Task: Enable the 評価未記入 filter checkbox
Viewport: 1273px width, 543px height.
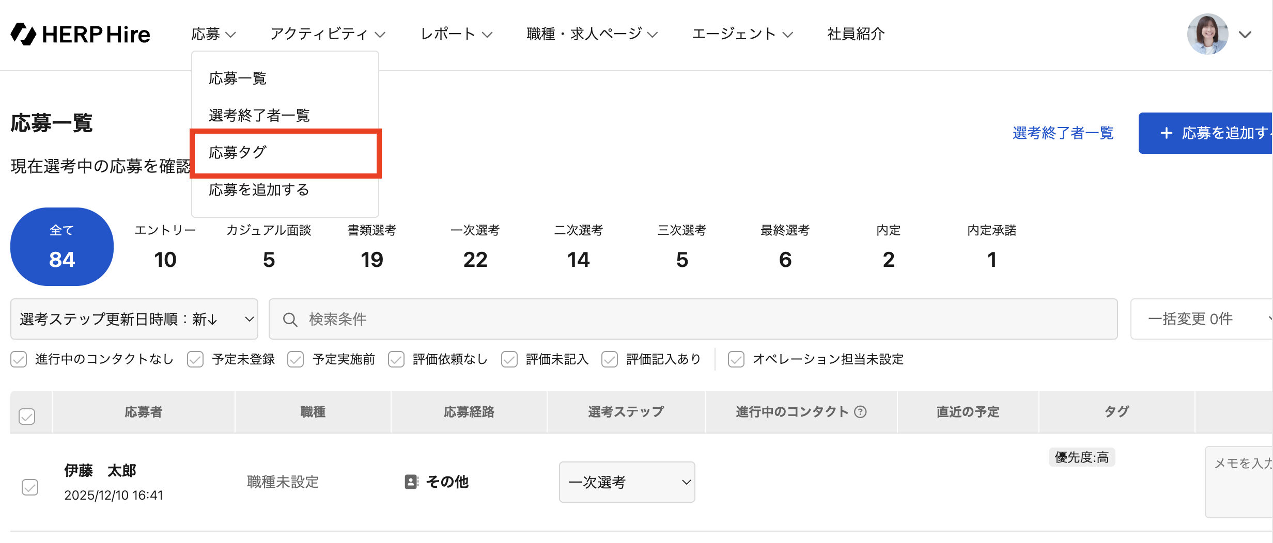Action: tap(509, 359)
